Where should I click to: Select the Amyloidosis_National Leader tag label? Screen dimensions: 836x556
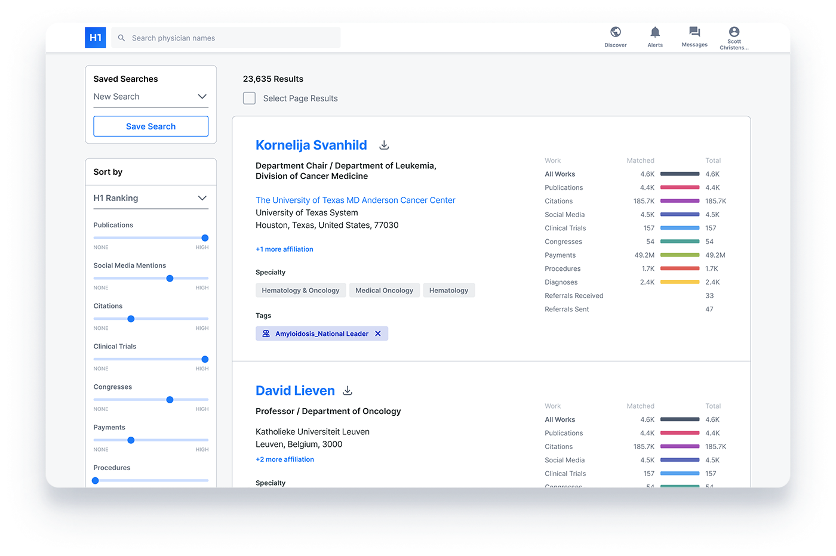coord(322,333)
